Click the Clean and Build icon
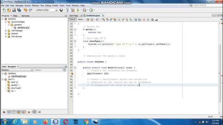 73,10
